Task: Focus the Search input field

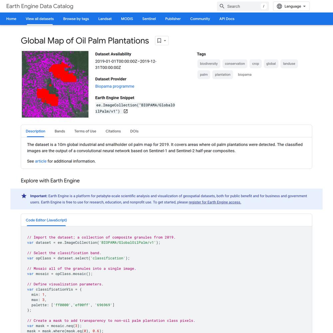Action: coord(243,6)
